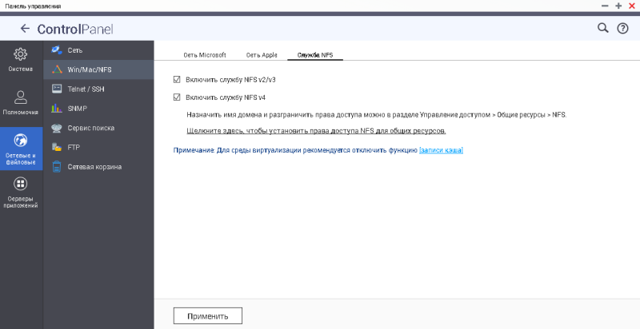The height and width of the screenshot is (329, 640).
Task: Open the search magnifier icon
Action: (x=603, y=28)
